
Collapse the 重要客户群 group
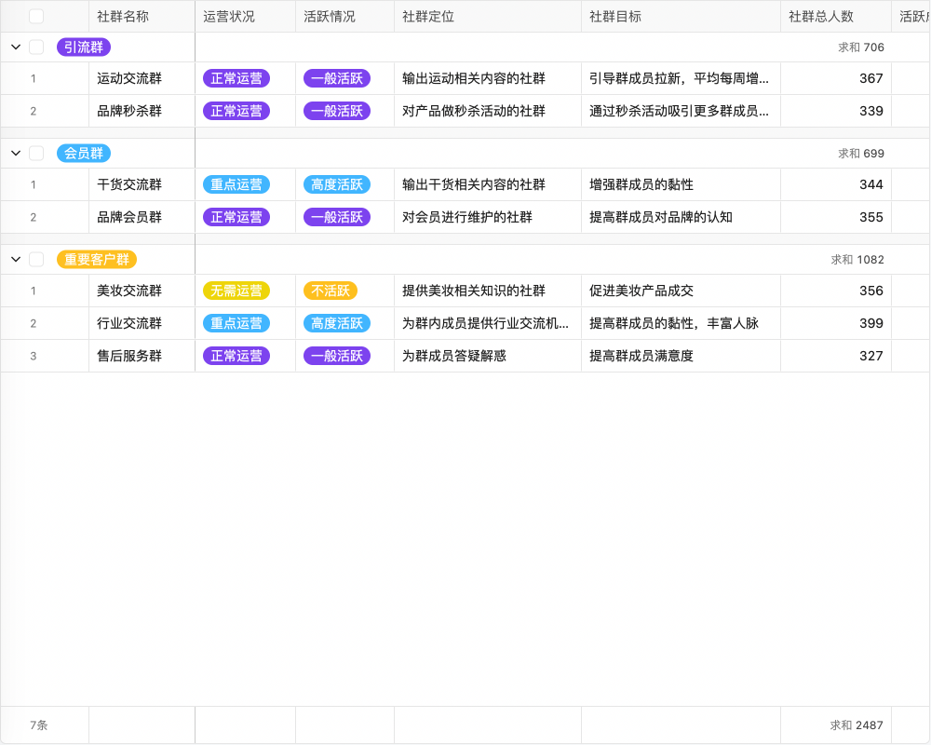click(x=14, y=259)
